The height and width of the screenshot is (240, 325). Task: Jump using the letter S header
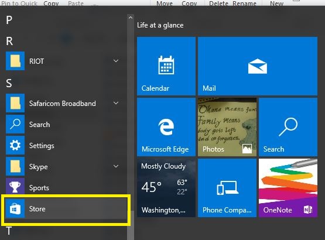[x=9, y=83]
